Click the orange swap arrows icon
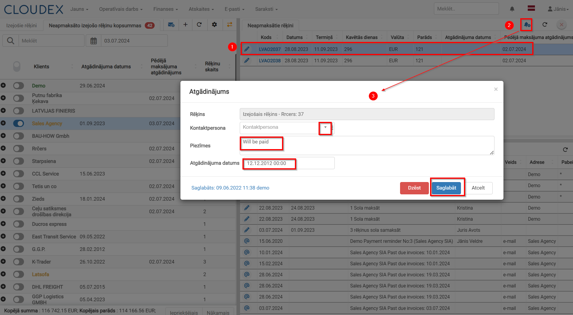 pos(230,25)
